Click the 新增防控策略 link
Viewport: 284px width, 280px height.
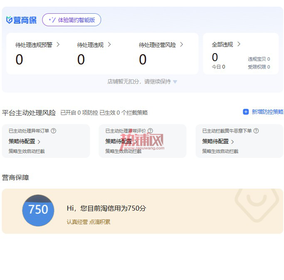[263, 112]
